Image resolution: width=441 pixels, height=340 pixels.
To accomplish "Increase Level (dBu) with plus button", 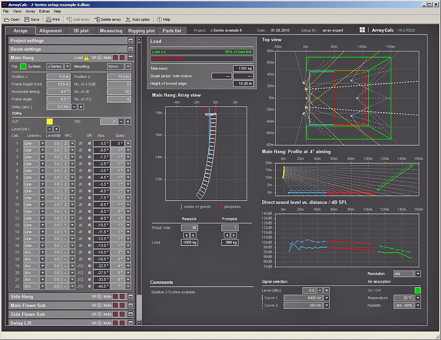I will [x=326, y=290].
